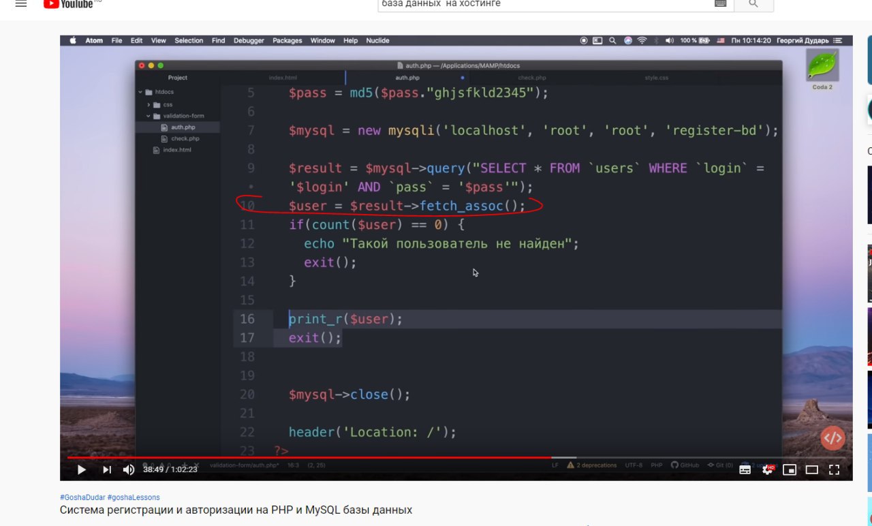Switch to theater mode
Image resolution: width=872 pixels, height=526 pixels.
pos(811,469)
